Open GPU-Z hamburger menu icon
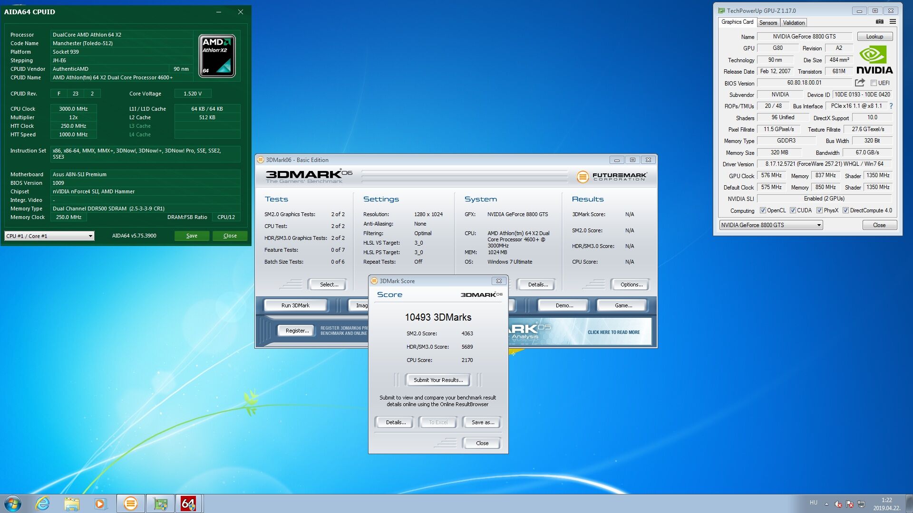Screen dimensions: 913x513 click(x=893, y=22)
